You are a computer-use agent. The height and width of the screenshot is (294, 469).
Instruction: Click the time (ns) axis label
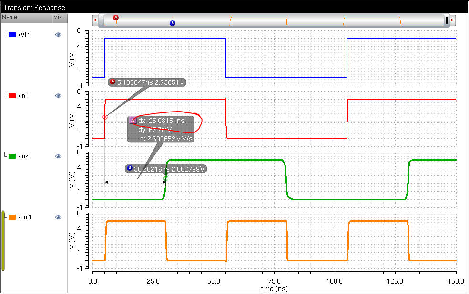274,289
